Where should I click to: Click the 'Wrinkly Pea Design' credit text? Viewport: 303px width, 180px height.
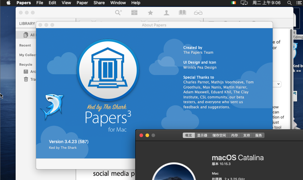pyautogui.click(x=200, y=67)
